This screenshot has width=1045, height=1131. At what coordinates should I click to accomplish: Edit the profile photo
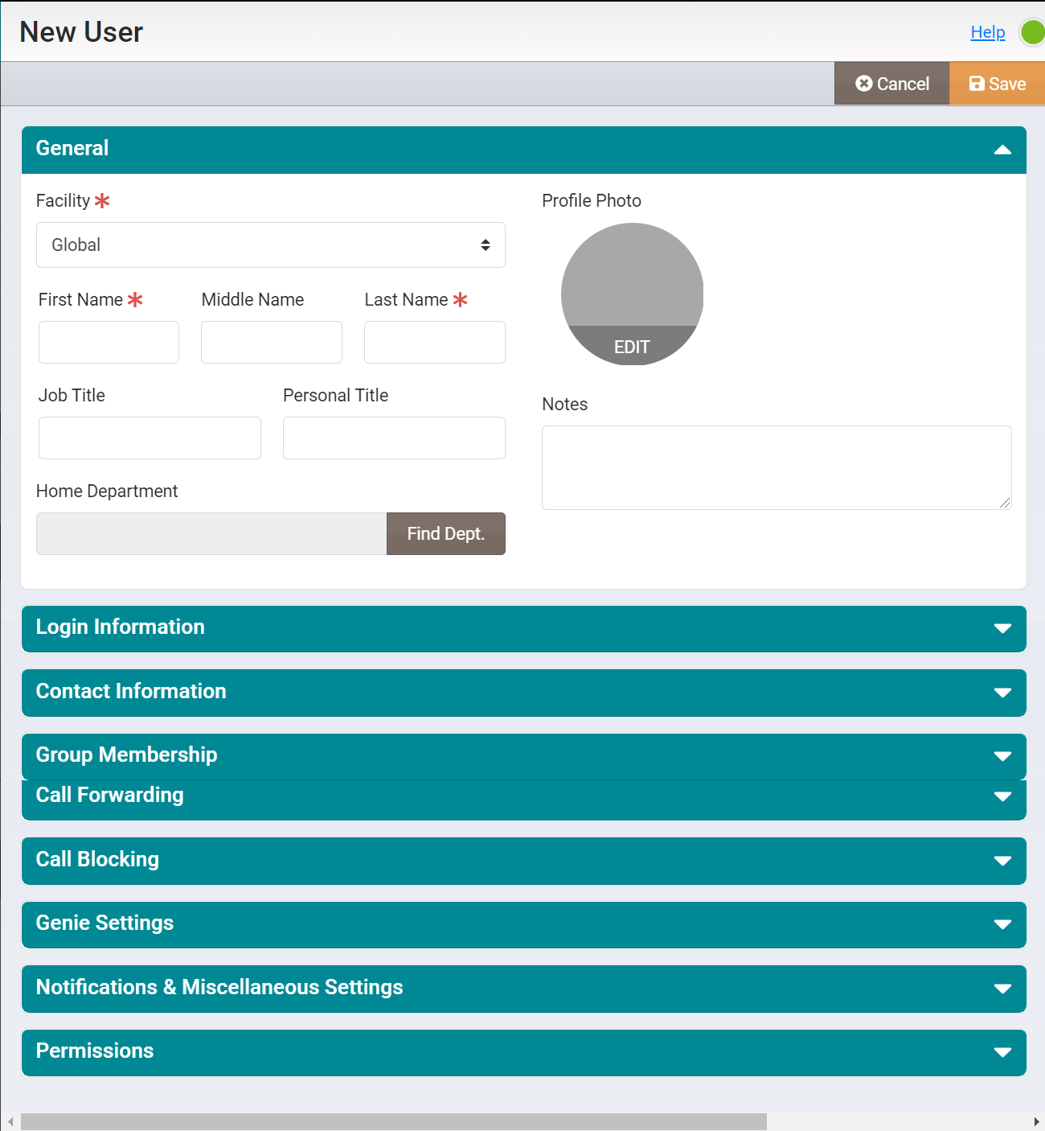(632, 347)
